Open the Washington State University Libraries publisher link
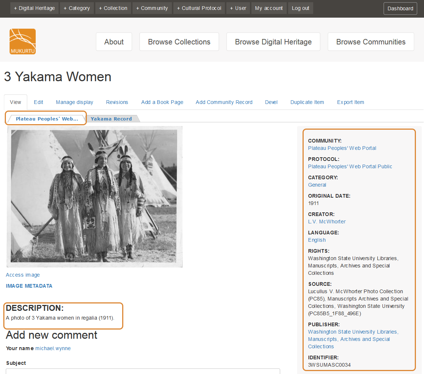 (353, 339)
